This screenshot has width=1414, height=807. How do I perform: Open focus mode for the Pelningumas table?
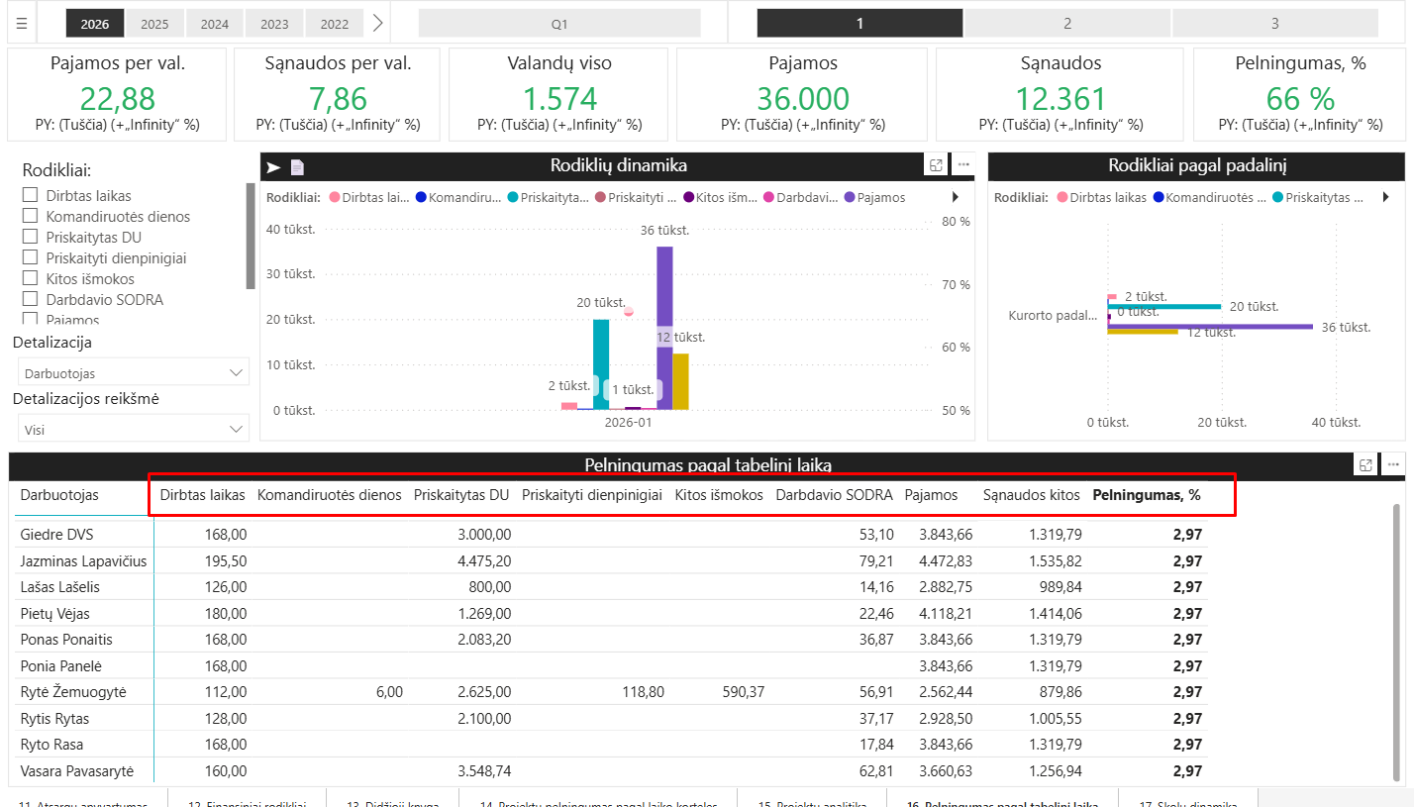pos(1365,464)
